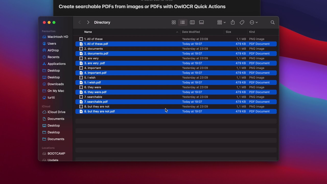Click the image icon of '7. searchable' PNG
This screenshot has width=327, height=184.
click(x=81, y=97)
